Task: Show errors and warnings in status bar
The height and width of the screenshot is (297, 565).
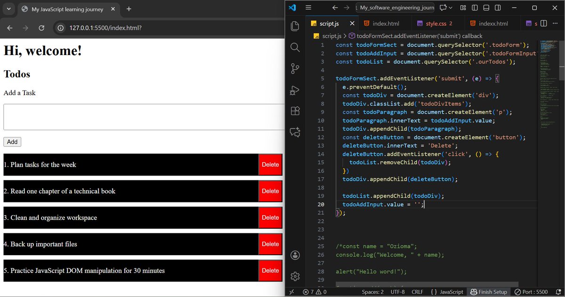Action: [315, 292]
